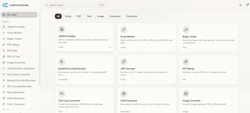
Task: Click the Base64 Encoder/Decoder sidebar icon
Action: (x=4, y=80)
